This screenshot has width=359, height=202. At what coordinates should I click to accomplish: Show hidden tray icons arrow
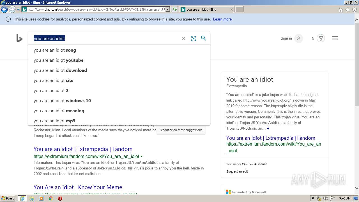pyautogui.click(x=313, y=198)
